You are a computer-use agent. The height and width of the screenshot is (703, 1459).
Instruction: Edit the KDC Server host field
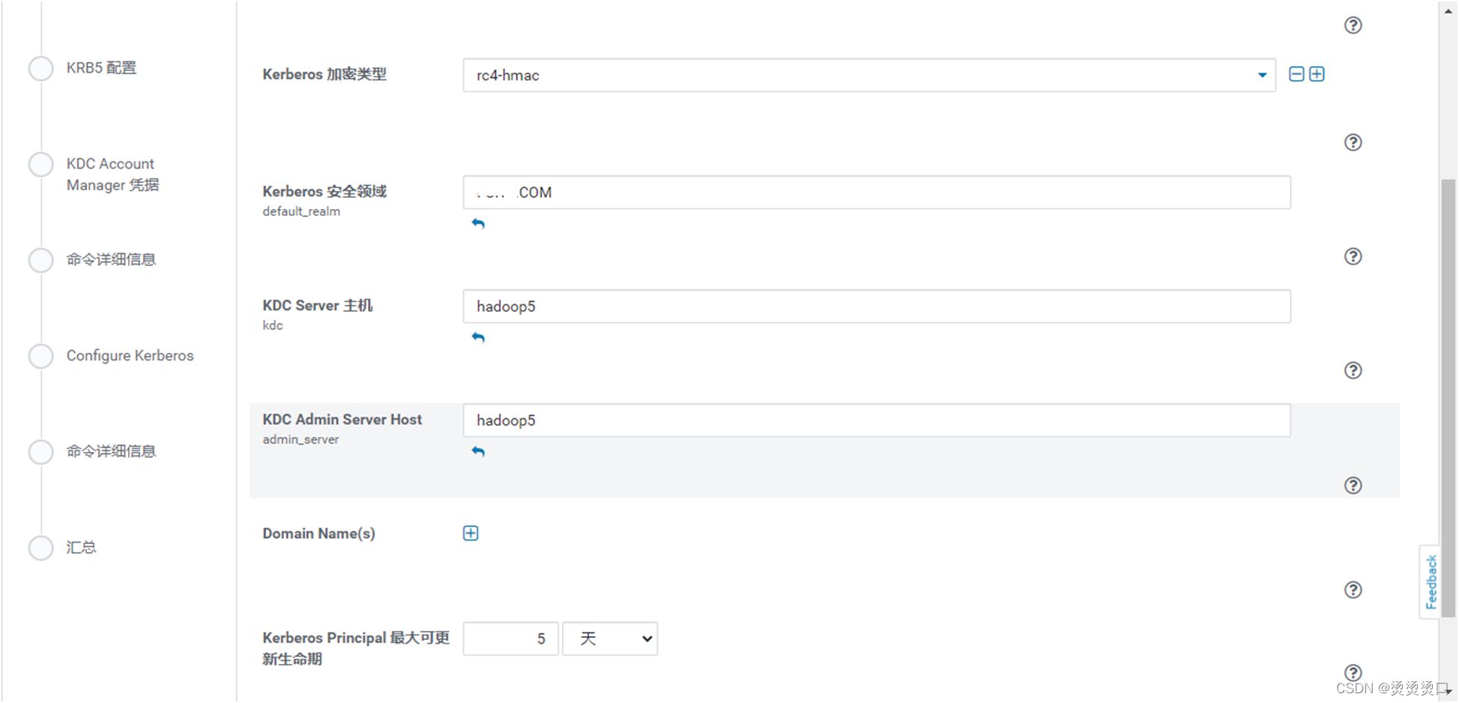(877, 306)
